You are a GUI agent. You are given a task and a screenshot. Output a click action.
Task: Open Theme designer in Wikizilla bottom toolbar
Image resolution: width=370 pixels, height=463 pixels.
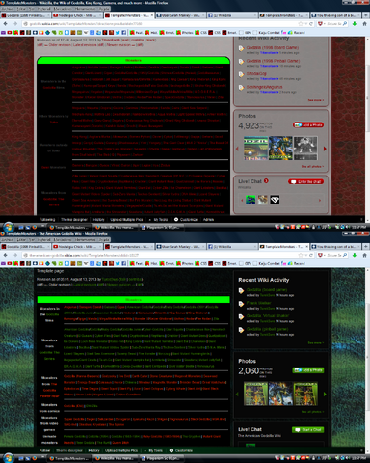point(74,220)
